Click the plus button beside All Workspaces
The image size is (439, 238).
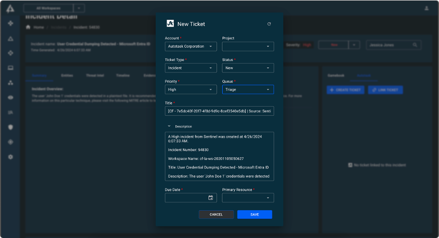click(x=79, y=8)
